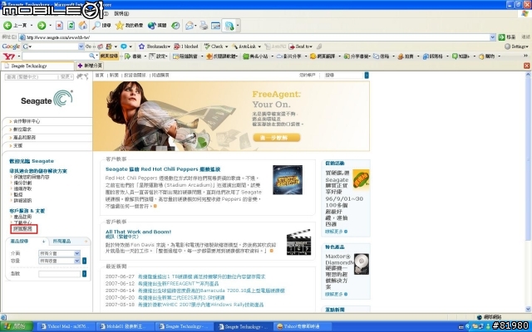Click the AutoLink button in Google toolbar

244,46
